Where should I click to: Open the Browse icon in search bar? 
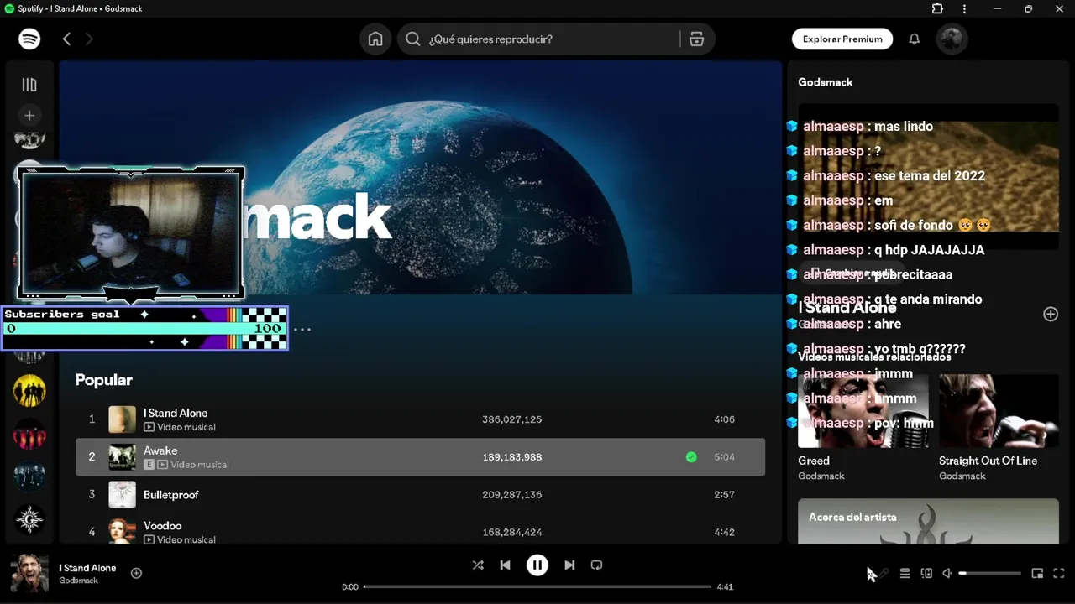pos(696,39)
